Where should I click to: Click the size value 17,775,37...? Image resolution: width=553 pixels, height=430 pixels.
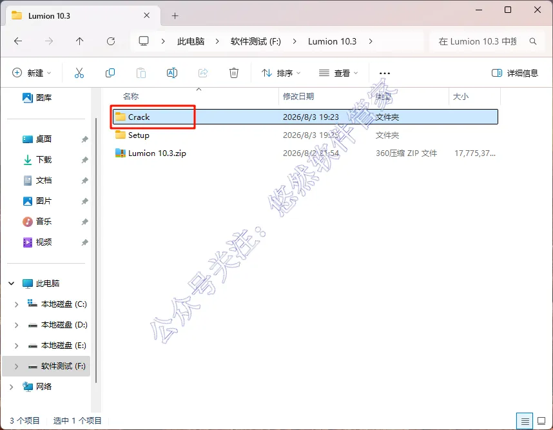coord(475,153)
